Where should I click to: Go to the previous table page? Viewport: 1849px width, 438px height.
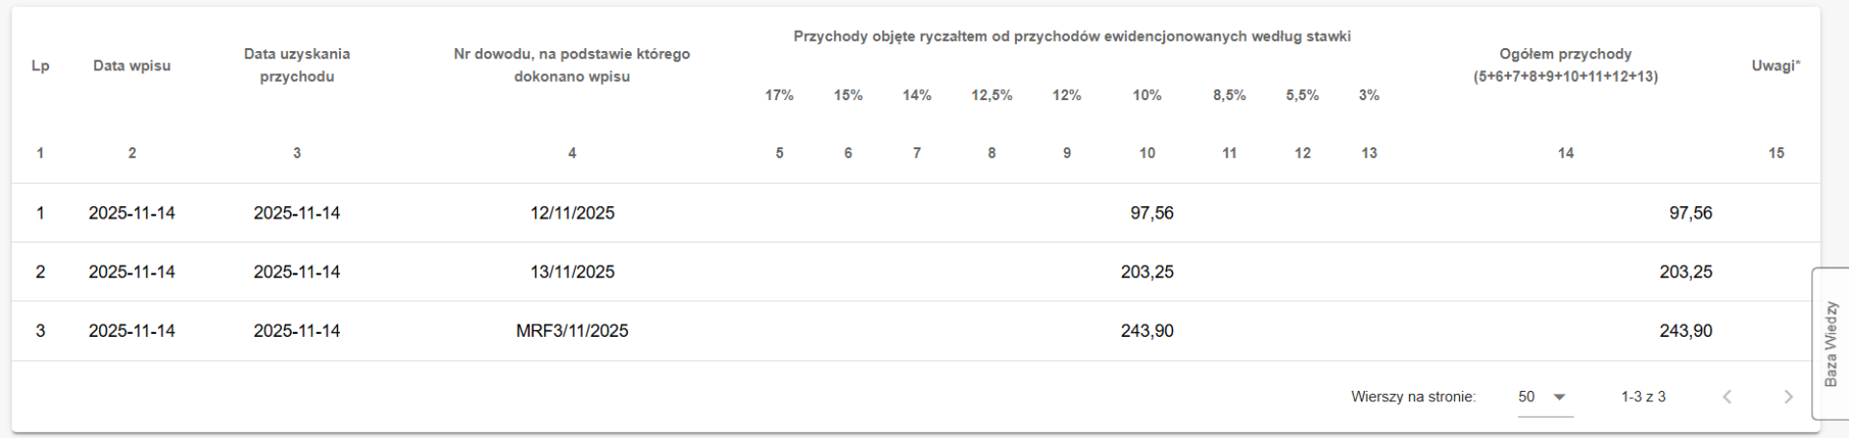[x=1727, y=397]
